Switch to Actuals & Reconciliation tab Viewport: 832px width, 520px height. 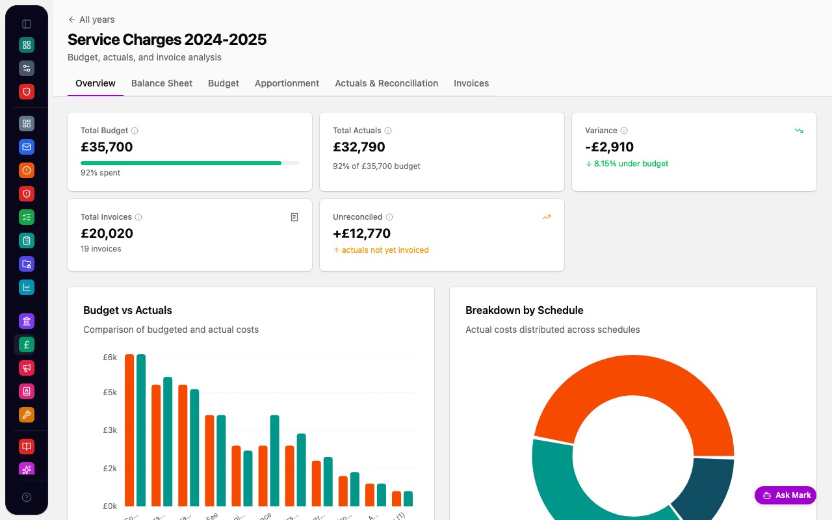click(x=387, y=83)
